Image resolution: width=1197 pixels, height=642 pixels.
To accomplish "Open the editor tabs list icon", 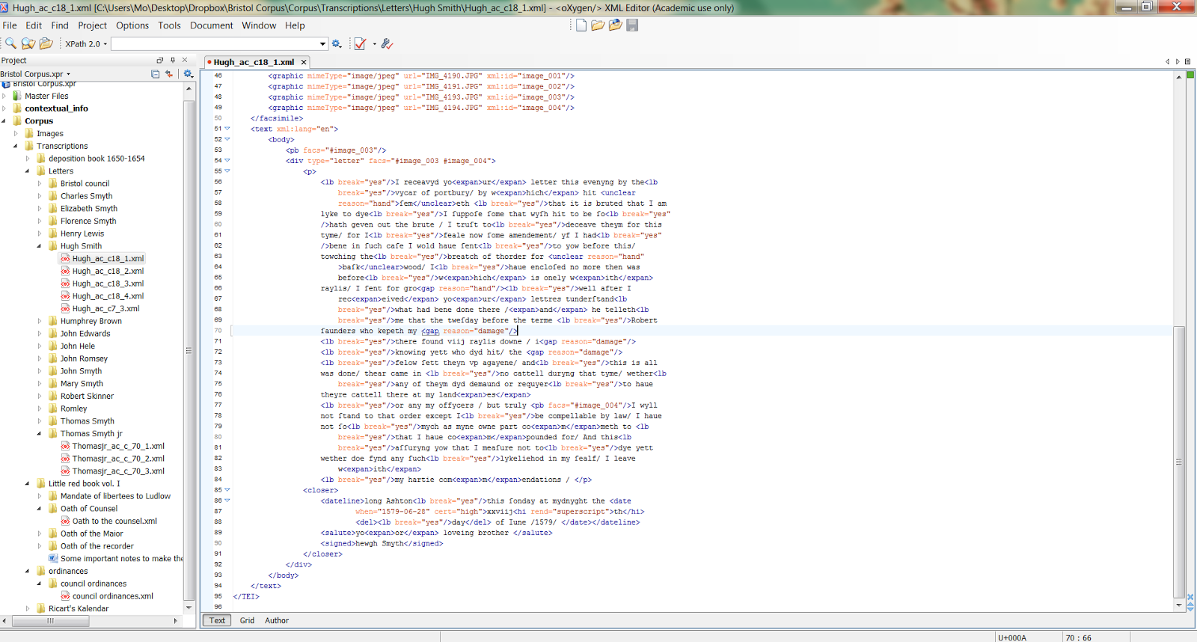I will (1187, 61).
